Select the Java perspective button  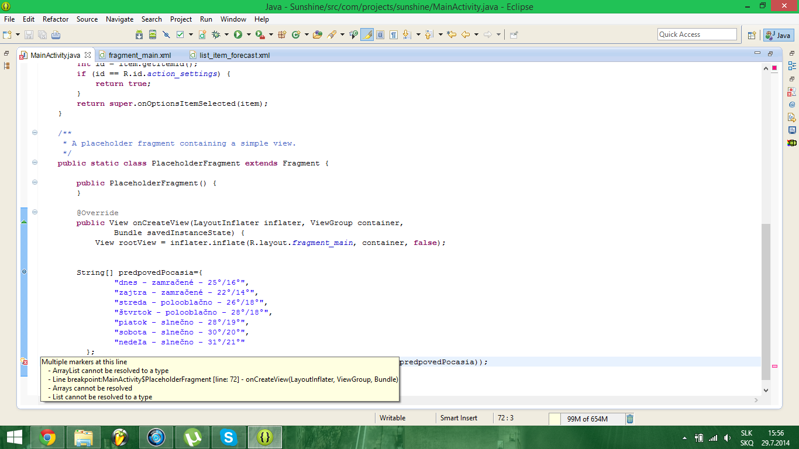point(778,35)
